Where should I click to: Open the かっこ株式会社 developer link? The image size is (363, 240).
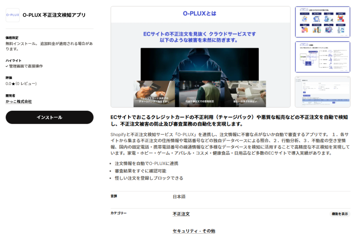pos(19,101)
